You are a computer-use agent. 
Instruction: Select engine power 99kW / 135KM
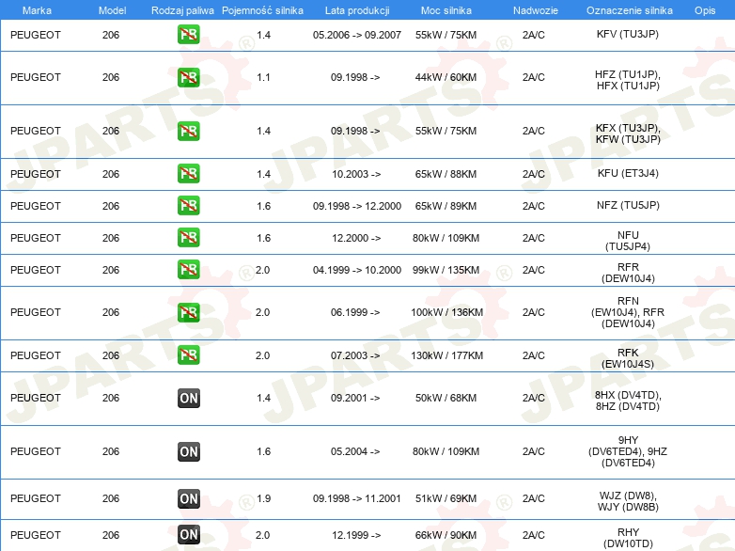446,270
